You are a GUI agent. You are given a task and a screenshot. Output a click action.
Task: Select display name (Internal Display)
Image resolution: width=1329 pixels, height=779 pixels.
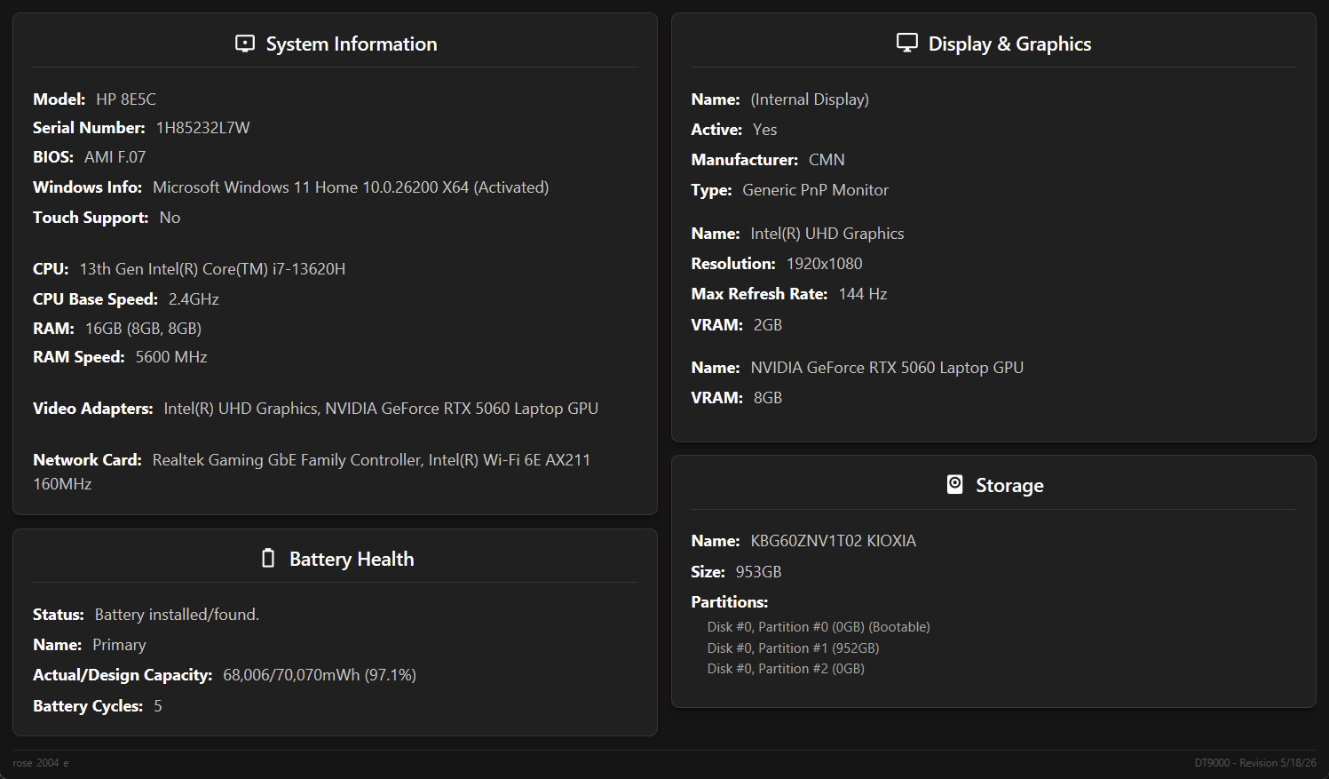(x=810, y=99)
